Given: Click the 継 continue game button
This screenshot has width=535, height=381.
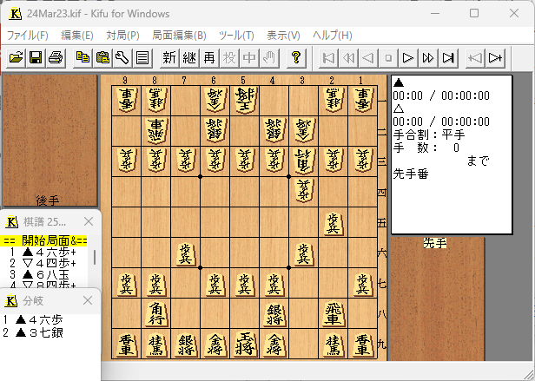Looking at the screenshot, I should [x=189, y=57].
